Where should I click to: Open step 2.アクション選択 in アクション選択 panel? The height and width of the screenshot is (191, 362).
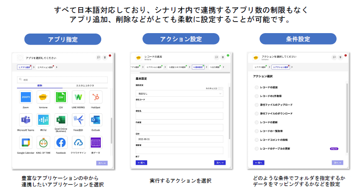coord(280,67)
